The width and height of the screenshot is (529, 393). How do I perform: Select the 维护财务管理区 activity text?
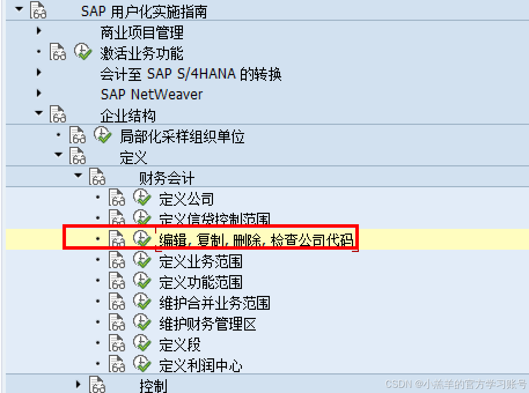(207, 324)
